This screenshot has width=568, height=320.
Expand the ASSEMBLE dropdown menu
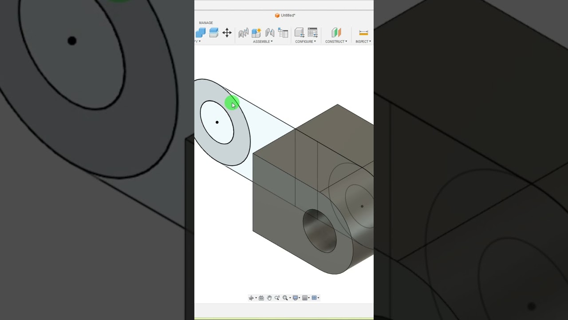(263, 41)
